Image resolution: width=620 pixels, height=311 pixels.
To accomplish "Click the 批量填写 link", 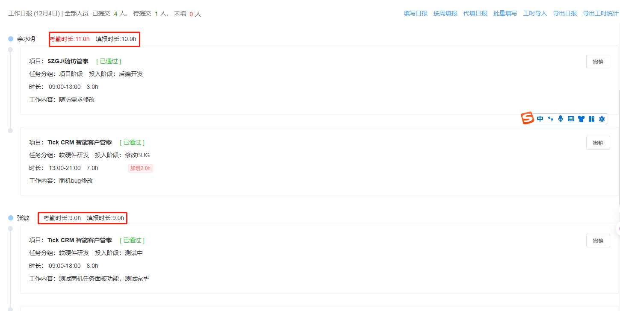I will [x=505, y=13].
